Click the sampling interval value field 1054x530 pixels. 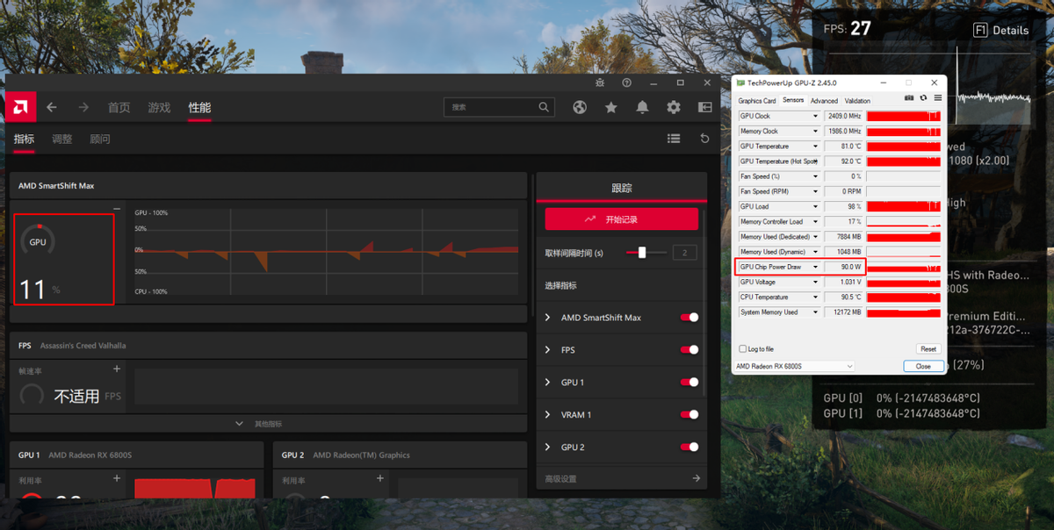(685, 253)
